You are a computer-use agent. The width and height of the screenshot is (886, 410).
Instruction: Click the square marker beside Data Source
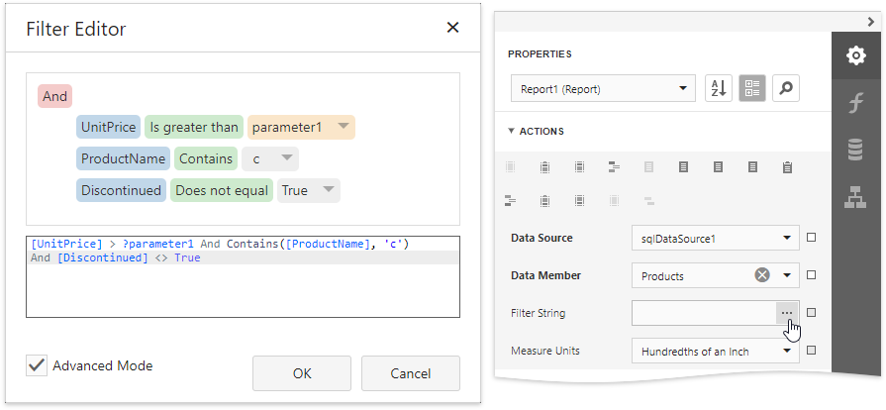[x=812, y=238]
